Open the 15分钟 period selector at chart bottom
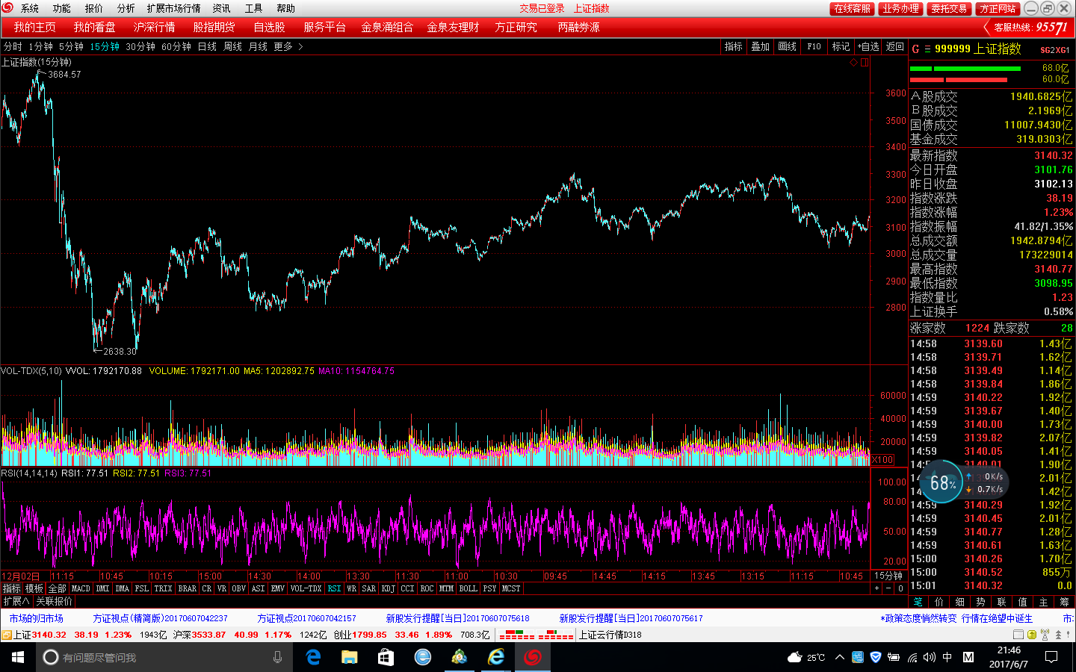Image resolution: width=1076 pixels, height=672 pixels. (888, 576)
